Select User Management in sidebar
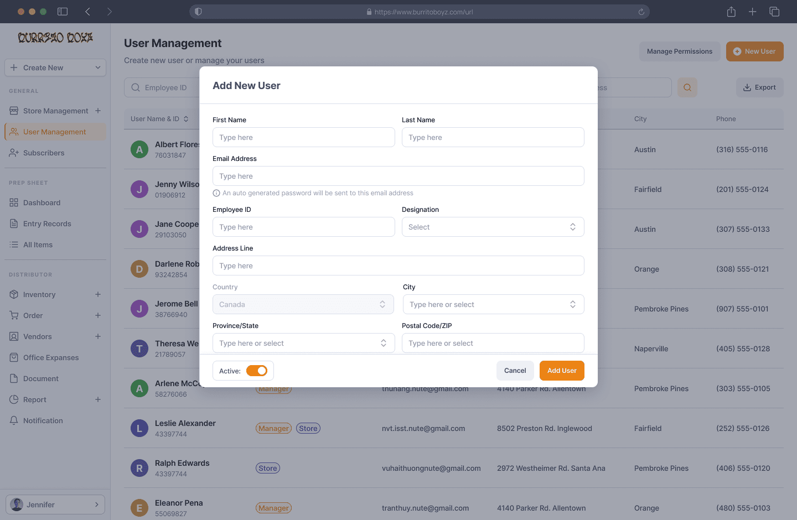 [x=55, y=132]
